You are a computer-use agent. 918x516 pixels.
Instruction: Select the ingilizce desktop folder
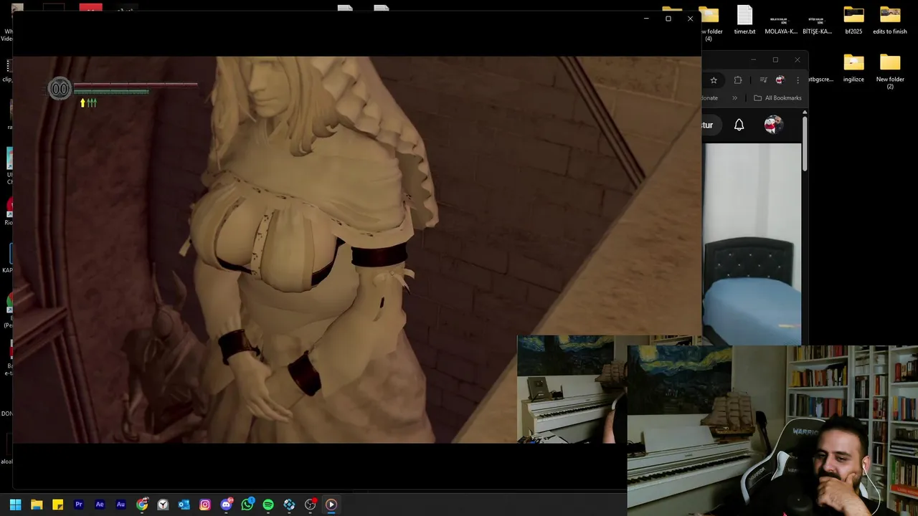click(853, 67)
